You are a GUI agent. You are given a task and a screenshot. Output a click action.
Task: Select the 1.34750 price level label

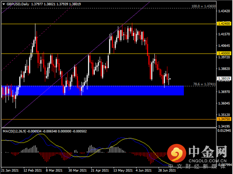pyautogui.click(x=224, y=119)
